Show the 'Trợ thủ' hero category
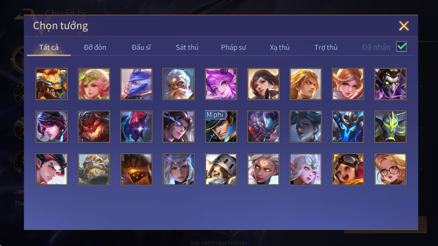 click(326, 47)
